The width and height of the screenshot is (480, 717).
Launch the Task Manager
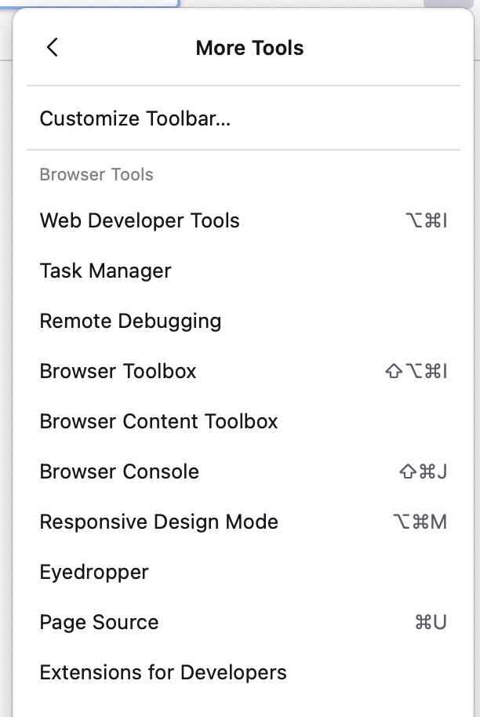tap(105, 271)
